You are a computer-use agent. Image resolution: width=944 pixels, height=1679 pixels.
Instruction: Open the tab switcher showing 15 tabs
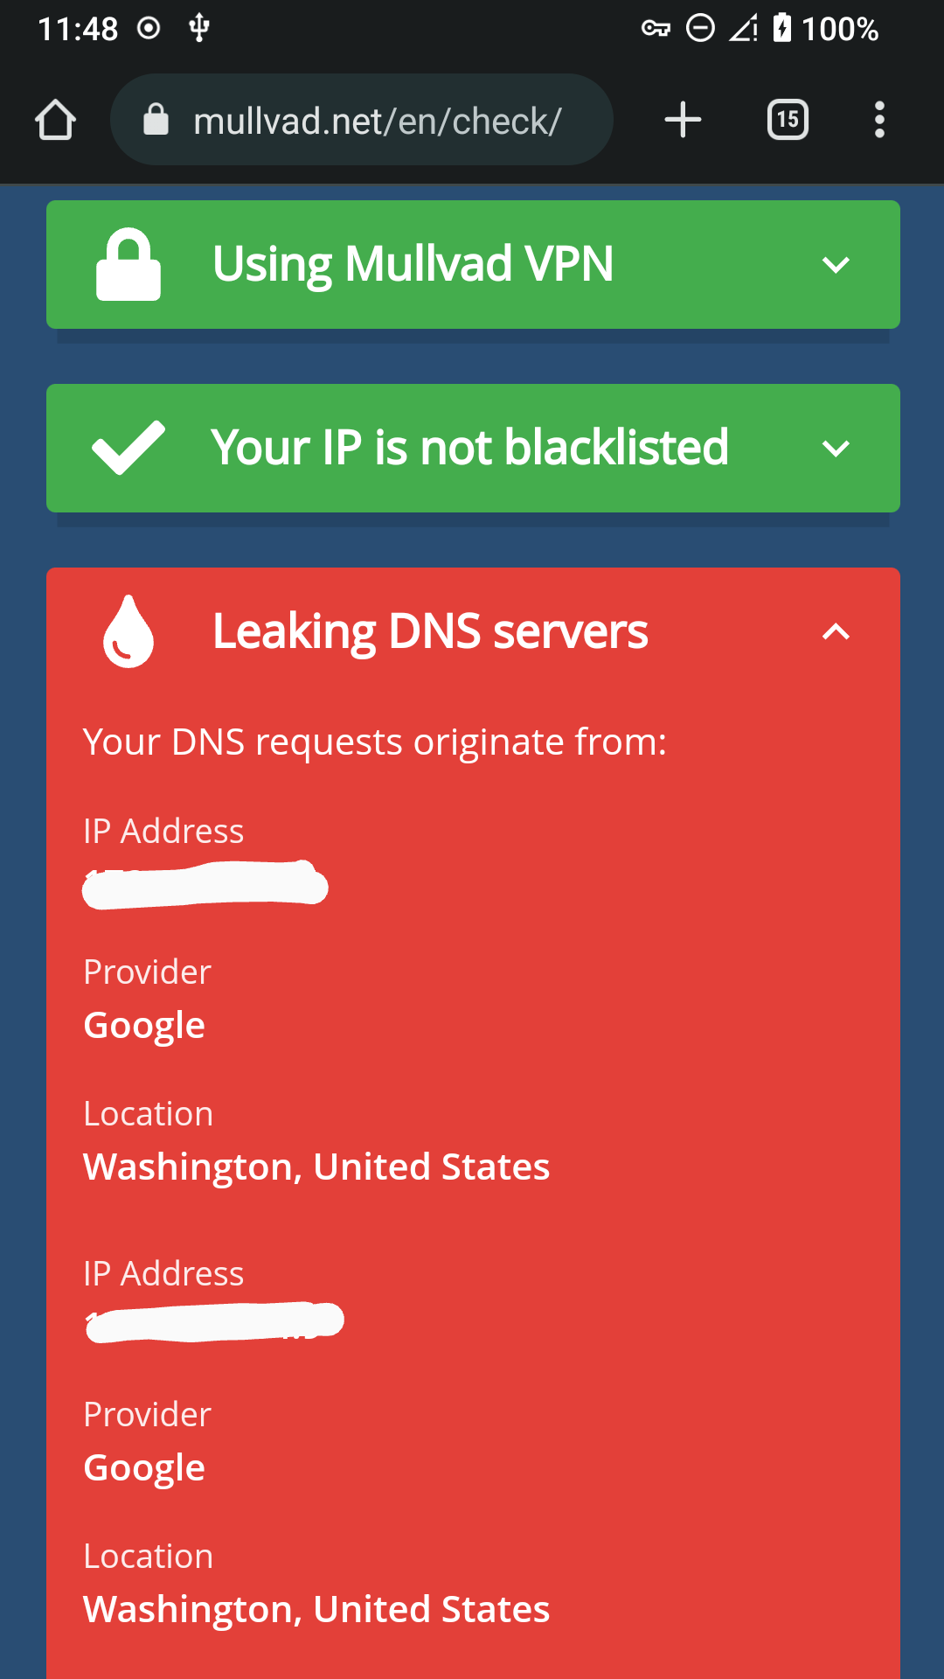(786, 120)
